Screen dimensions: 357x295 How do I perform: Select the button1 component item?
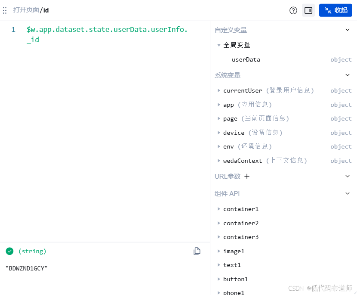pos(235,279)
